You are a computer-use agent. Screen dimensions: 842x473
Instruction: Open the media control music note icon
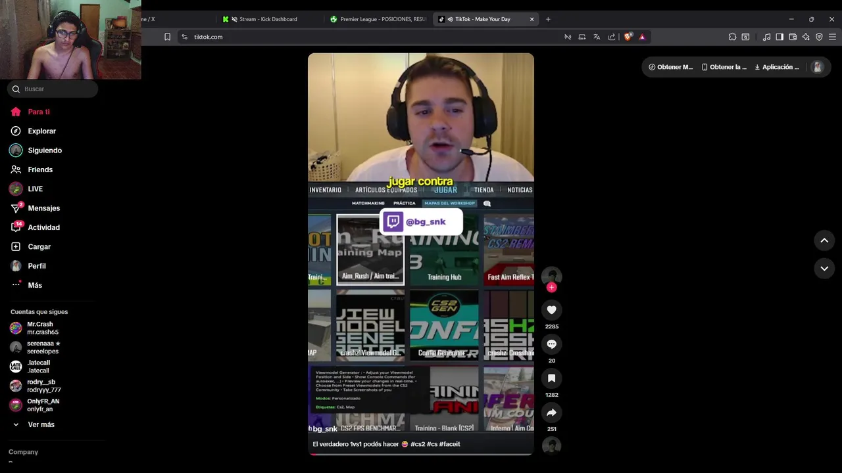pos(766,37)
